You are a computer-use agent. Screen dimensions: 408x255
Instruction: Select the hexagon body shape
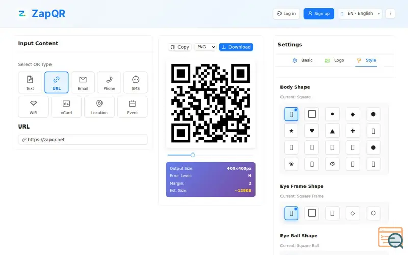pos(373,114)
